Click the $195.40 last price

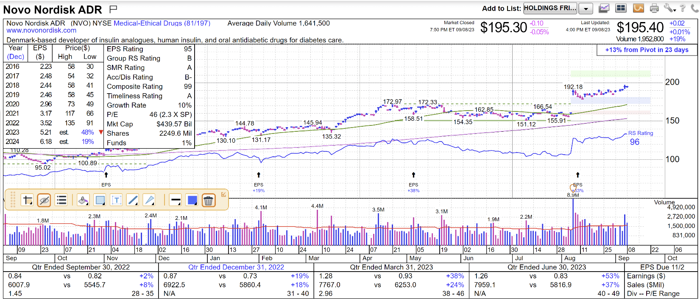640,28
